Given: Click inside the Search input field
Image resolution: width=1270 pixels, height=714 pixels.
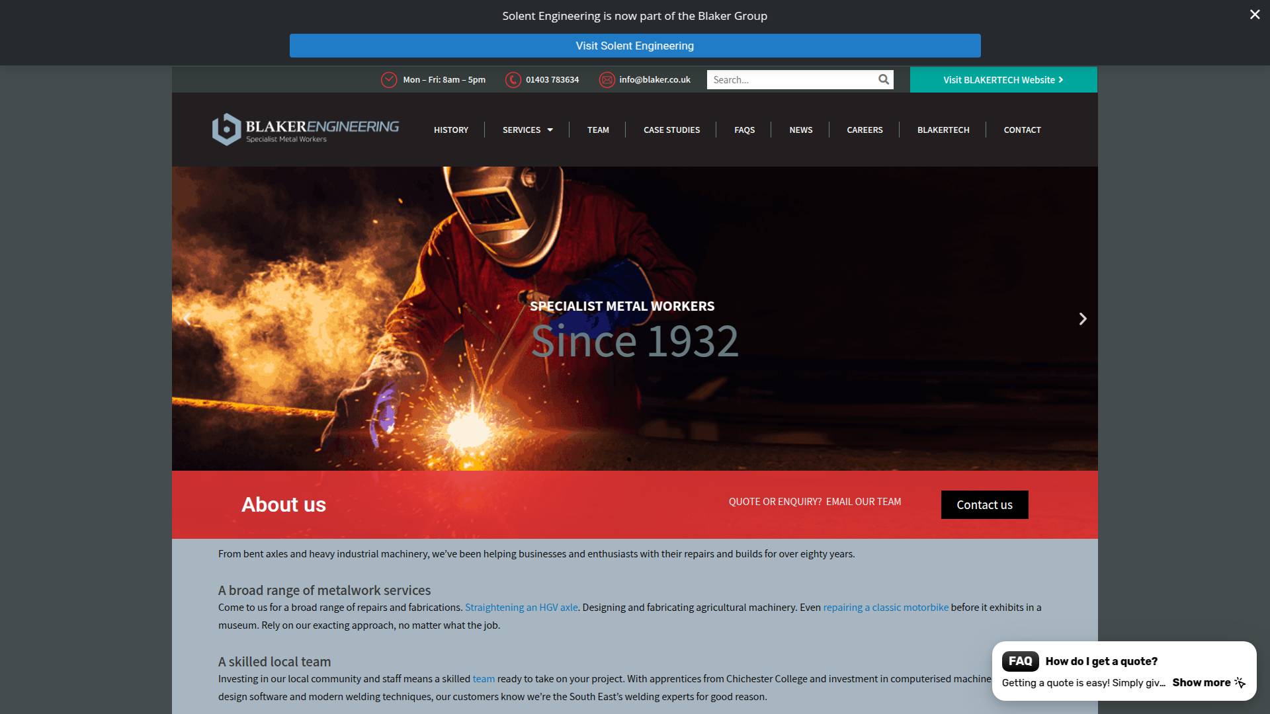Looking at the screenshot, I should [781, 79].
